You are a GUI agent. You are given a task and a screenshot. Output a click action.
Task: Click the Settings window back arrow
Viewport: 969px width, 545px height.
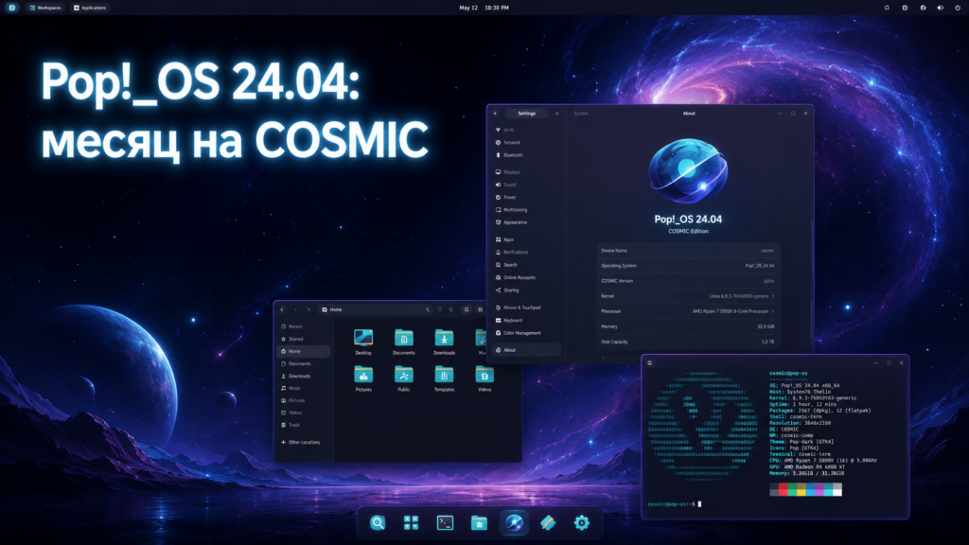495,114
